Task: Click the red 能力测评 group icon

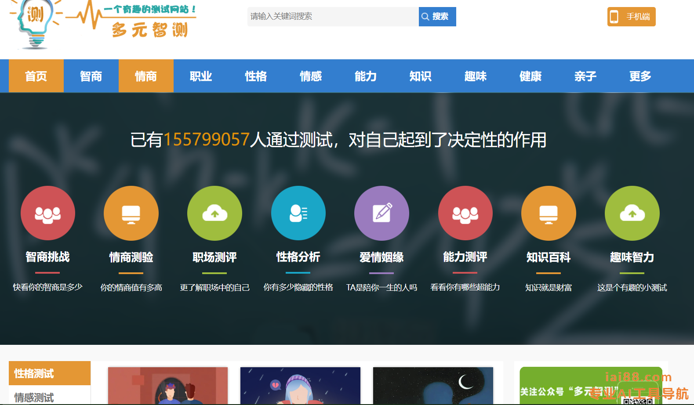Action: point(465,213)
